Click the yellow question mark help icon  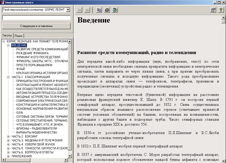coord(221,10)
